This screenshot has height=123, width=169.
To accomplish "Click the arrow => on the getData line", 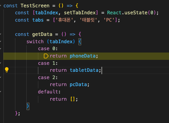I will click(x=73, y=34).
